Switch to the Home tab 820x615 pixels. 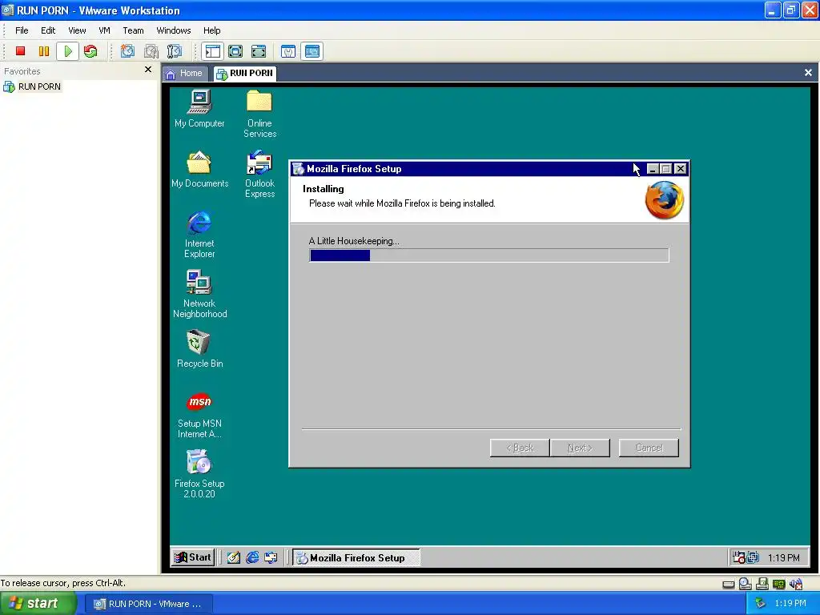(x=184, y=73)
